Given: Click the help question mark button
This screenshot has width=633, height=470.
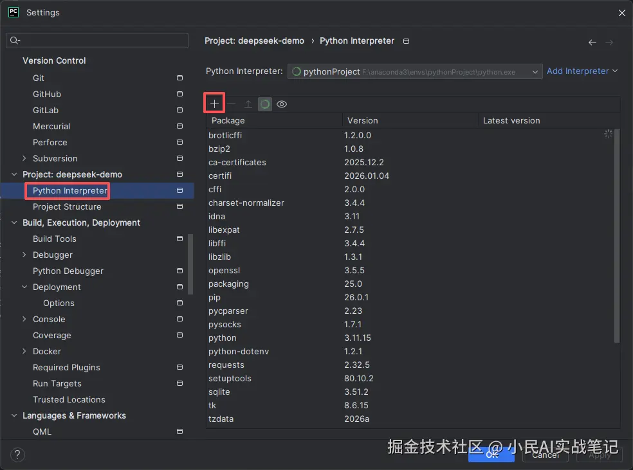Looking at the screenshot, I should (17, 455).
